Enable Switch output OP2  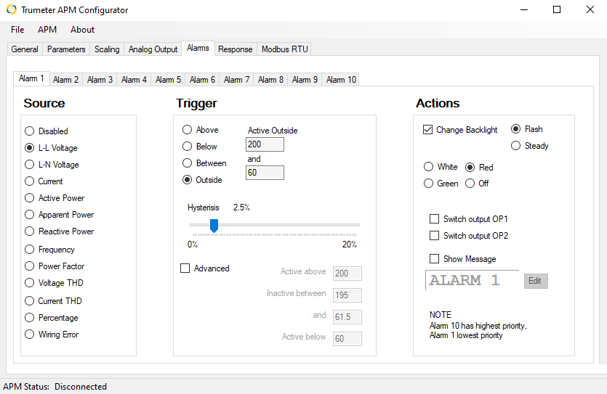[x=469, y=236]
